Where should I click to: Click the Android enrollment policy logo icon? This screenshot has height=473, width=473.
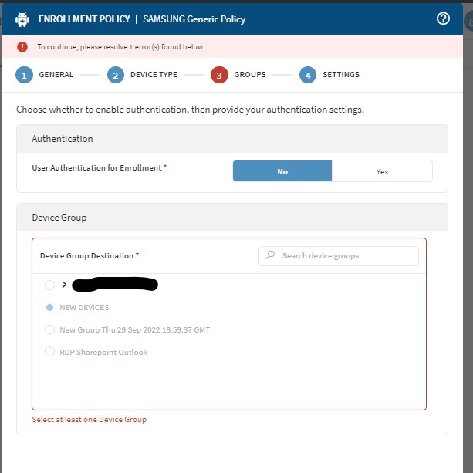click(22, 19)
